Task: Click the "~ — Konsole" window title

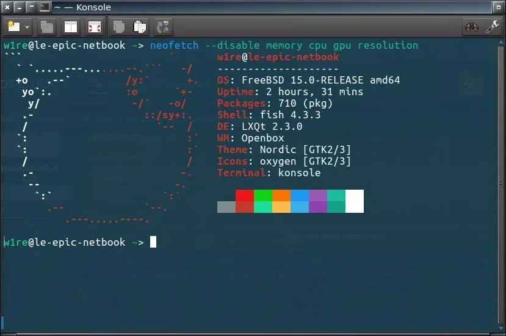Action: (82, 7)
